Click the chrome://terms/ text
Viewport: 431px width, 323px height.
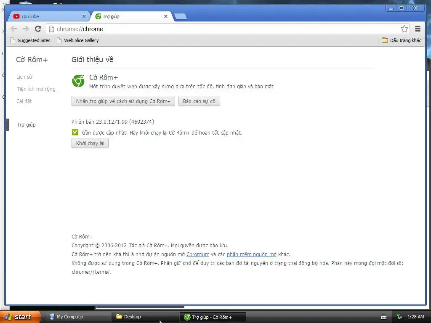pos(91,272)
